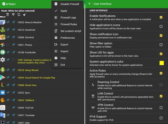
Task: Click the Street View app icon
Action: pos(3,85)
